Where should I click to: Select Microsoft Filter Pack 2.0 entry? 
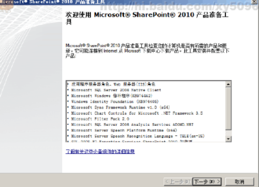[100, 119]
